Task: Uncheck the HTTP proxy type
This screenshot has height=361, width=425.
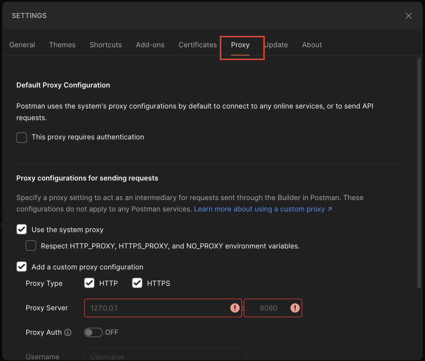Action: coord(89,283)
